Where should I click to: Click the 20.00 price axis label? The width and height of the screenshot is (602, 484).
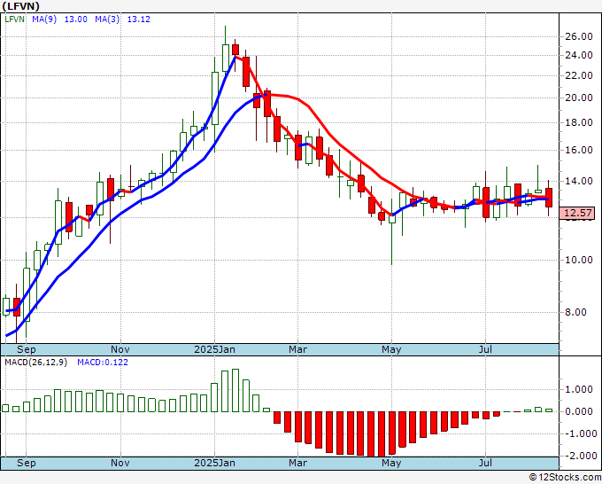579,98
